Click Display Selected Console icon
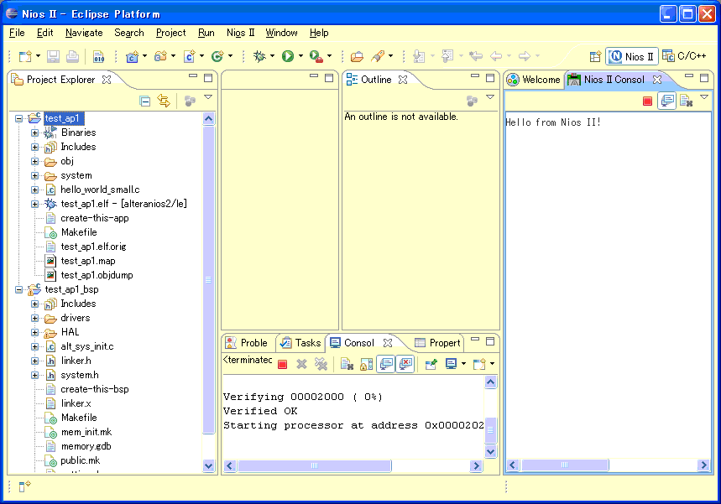721x504 pixels. [x=451, y=364]
